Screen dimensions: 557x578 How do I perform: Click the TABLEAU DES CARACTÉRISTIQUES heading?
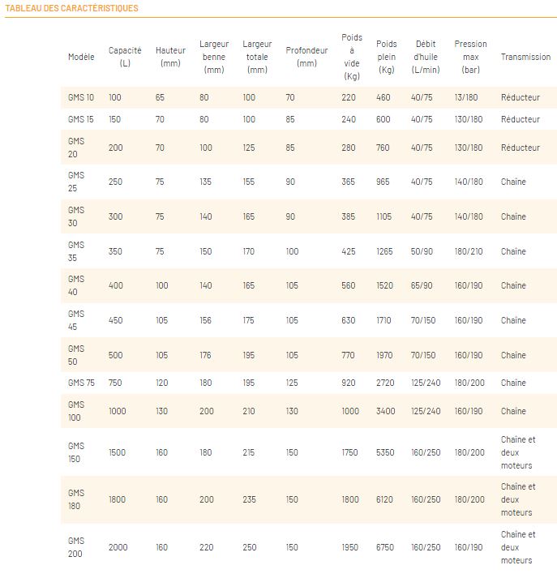coord(72,8)
